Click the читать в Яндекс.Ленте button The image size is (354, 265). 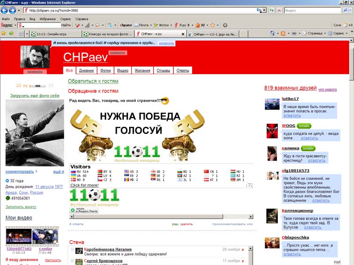pyautogui.click(x=84, y=210)
